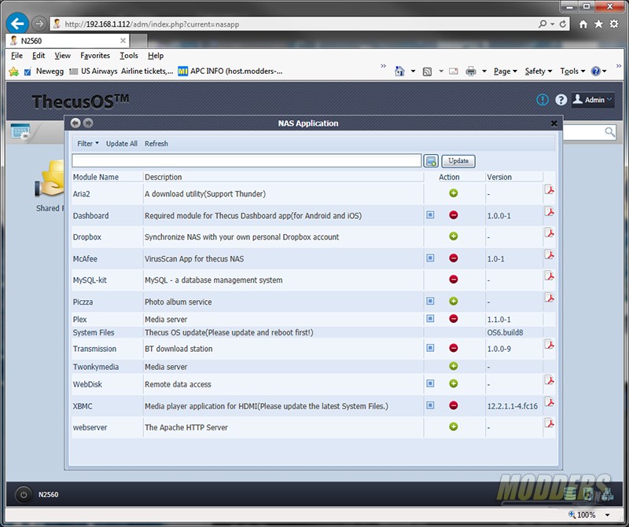This screenshot has width=629, height=527.
Task: Click the Update button
Action: pyautogui.click(x=458, y=161)
